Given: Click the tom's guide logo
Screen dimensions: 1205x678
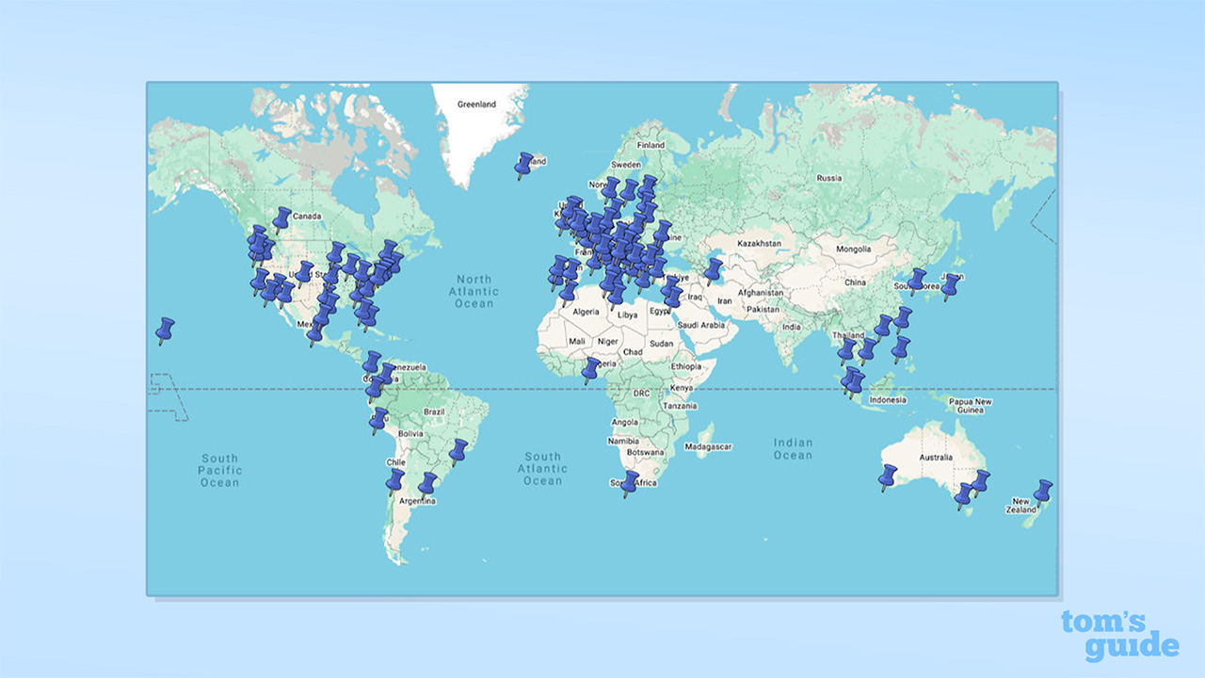Looking at the screenshot, I should click(x=1118, y=636).
